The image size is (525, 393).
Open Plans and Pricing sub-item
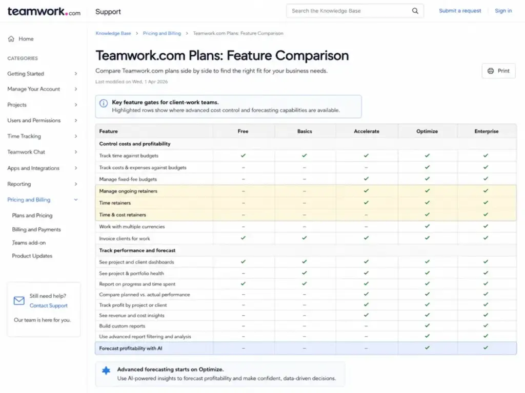point(32,215)
